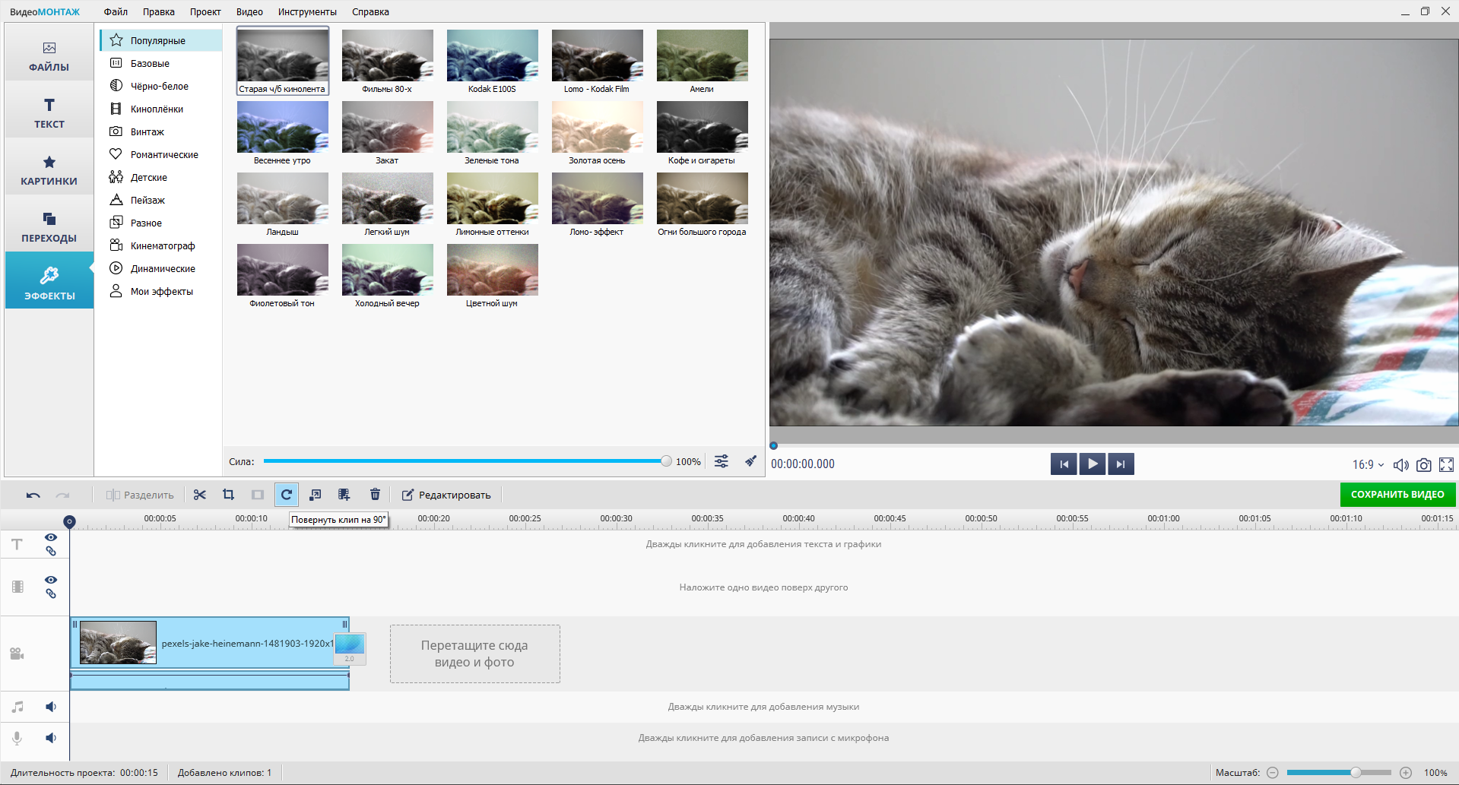Screen dimensions: 1459x785
Task: Click the scissors trim icon
Action: (x=200, y=495)
